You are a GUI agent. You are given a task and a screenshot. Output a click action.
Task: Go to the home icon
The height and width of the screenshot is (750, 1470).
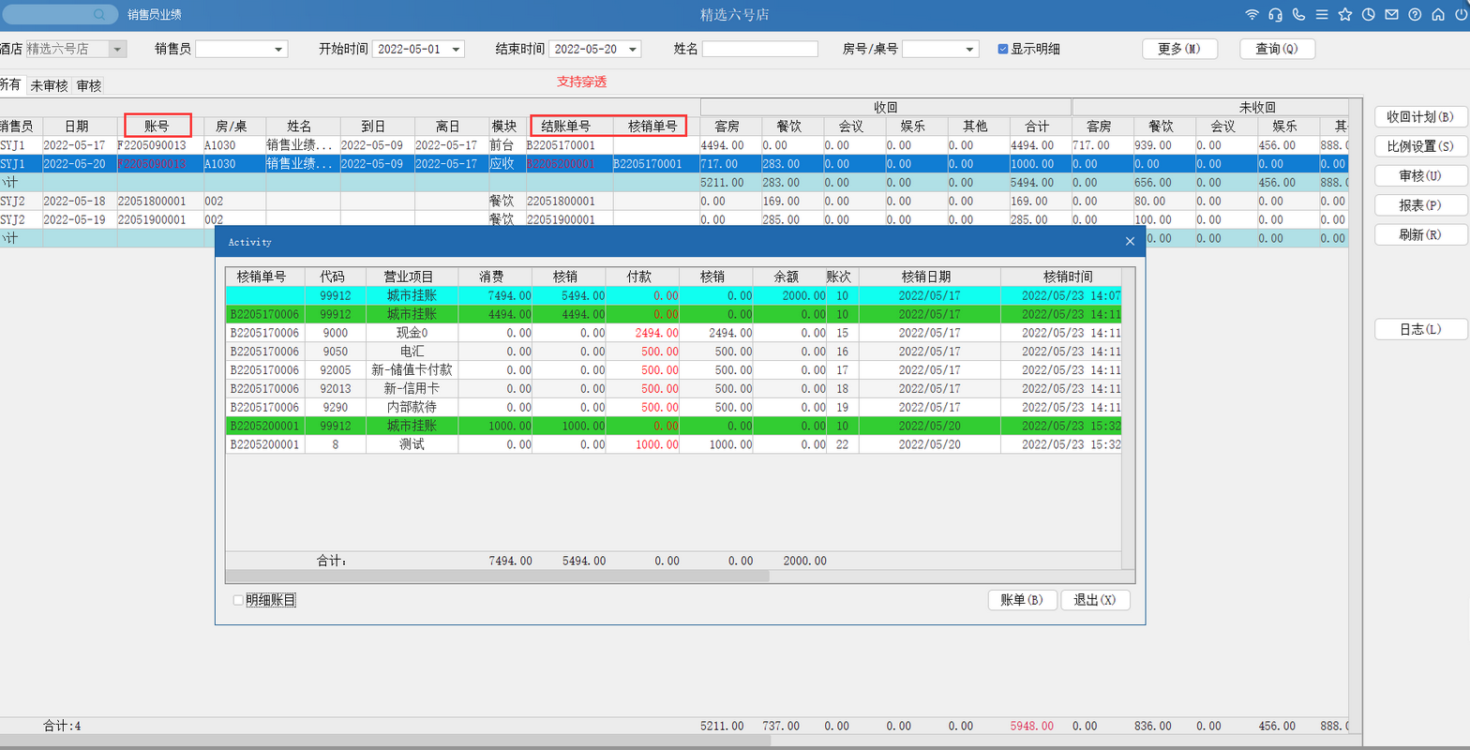(x=1438, y=15)
